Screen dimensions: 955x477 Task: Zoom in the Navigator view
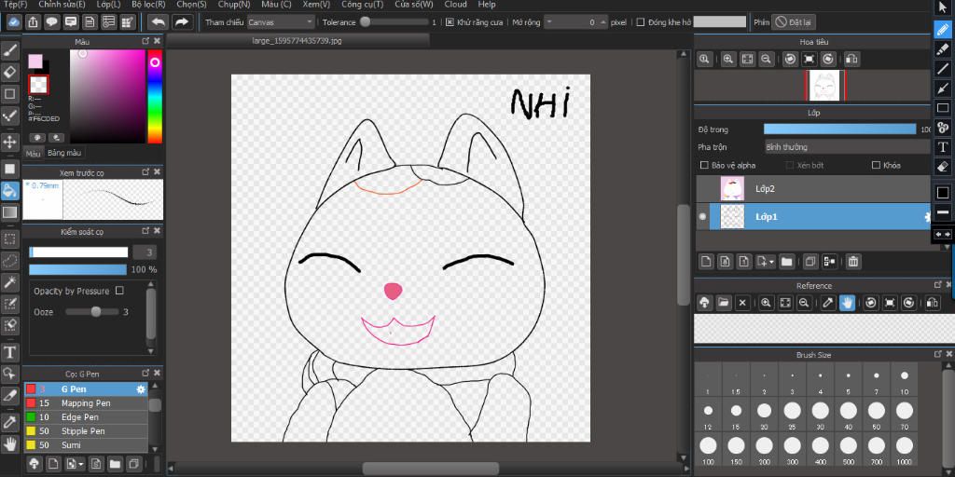(x=727, y=59)
